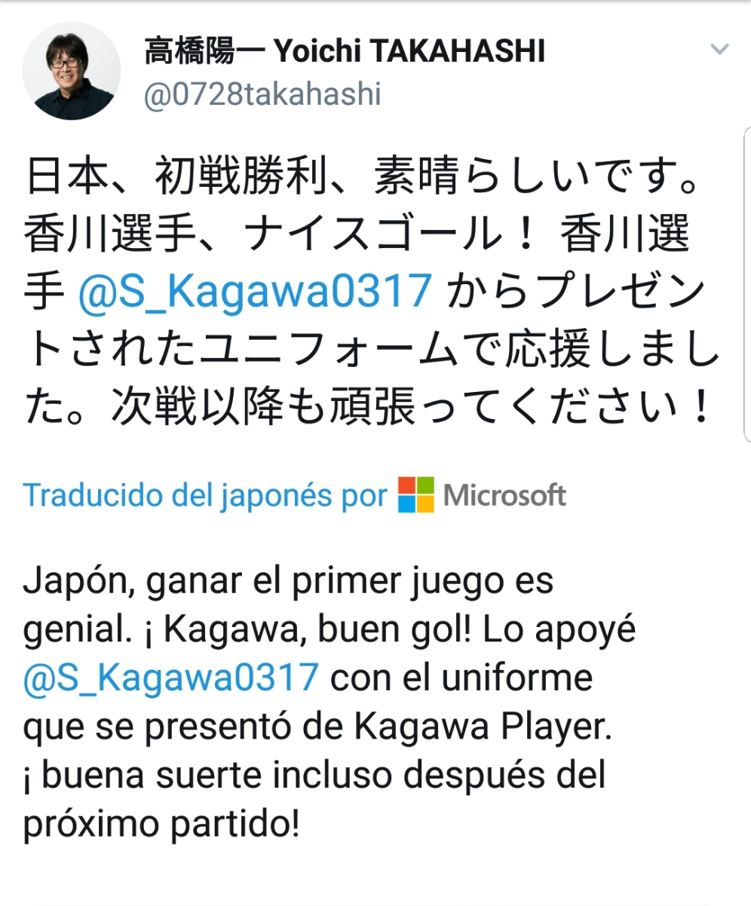Tap 'Japón, ganar el primer juego es'
Viewport: 751px width, 906px height.
coord(289,583)
